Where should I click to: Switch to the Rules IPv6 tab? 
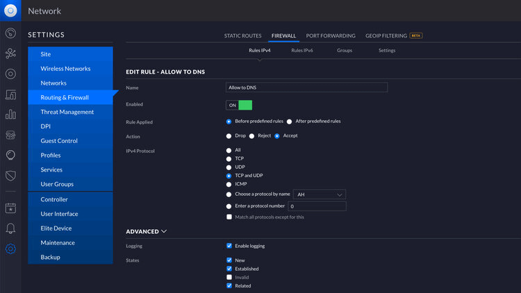pyautogui.click(x=301, y=51)
